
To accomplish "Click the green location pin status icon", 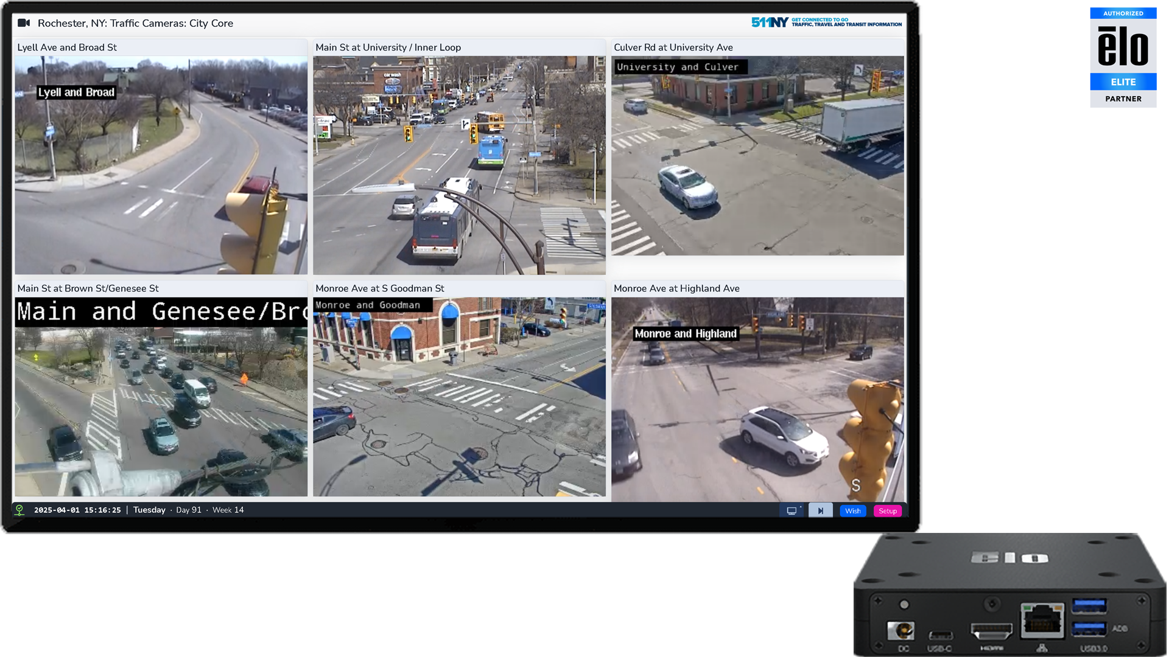I will pyautogui.click(x=19, y=510).
